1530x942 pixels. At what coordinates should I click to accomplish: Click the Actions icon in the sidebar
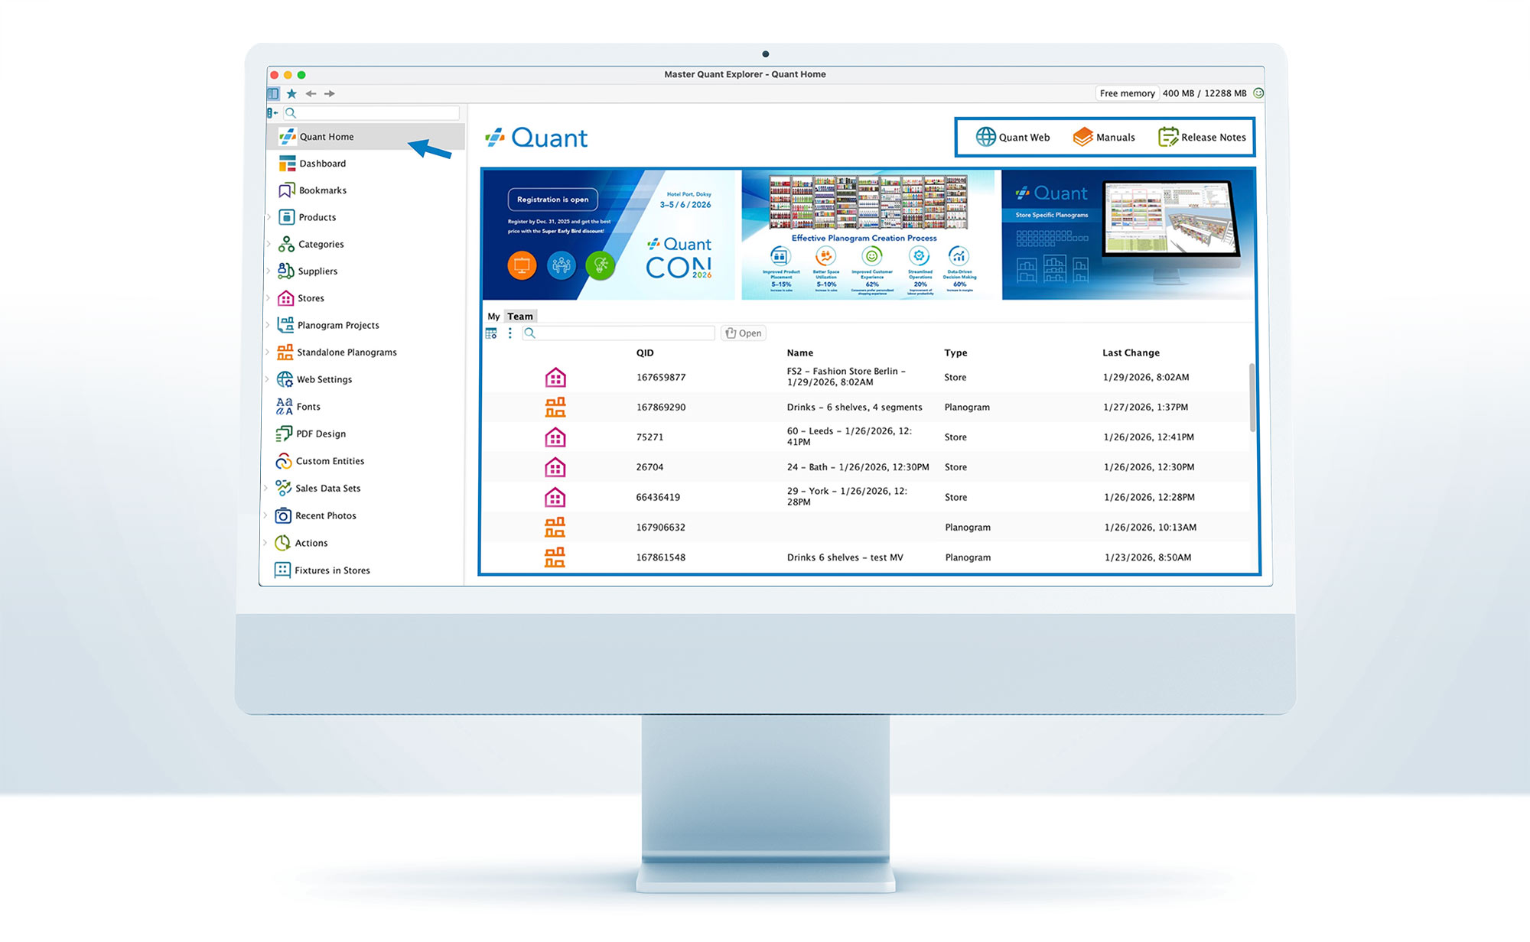[x=282, y=543]
